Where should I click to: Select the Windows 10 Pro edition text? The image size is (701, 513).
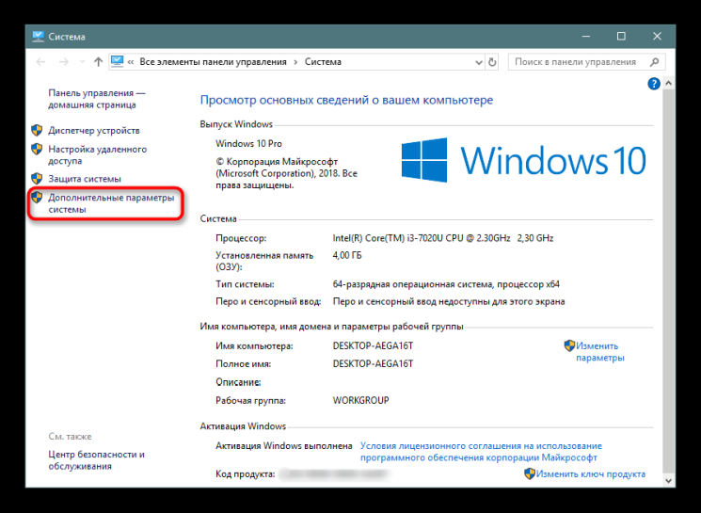pos(248,144)
